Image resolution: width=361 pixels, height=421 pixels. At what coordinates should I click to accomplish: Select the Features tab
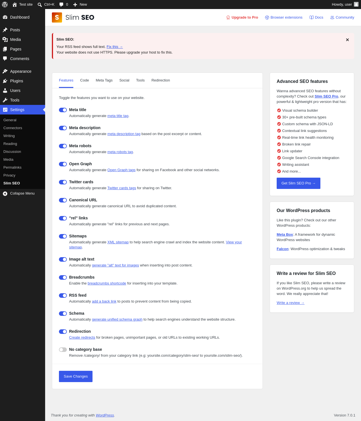click(66, 80)
